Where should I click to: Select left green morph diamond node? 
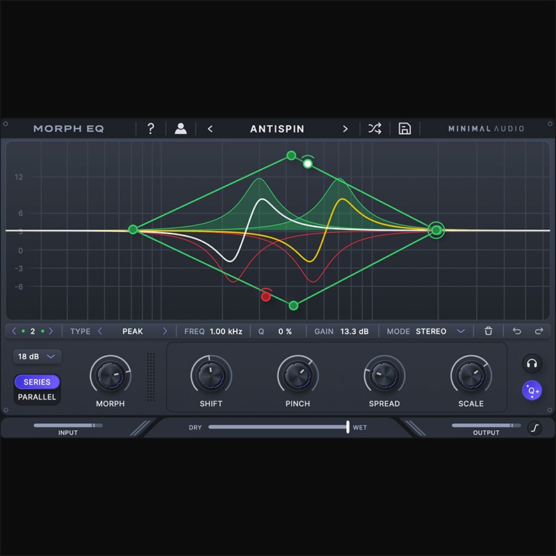click(133, 229)
